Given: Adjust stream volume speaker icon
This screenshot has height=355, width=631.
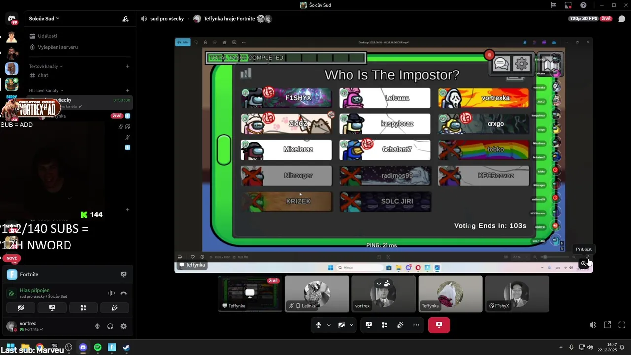Looking at the screenshot, I should (593, 325).
